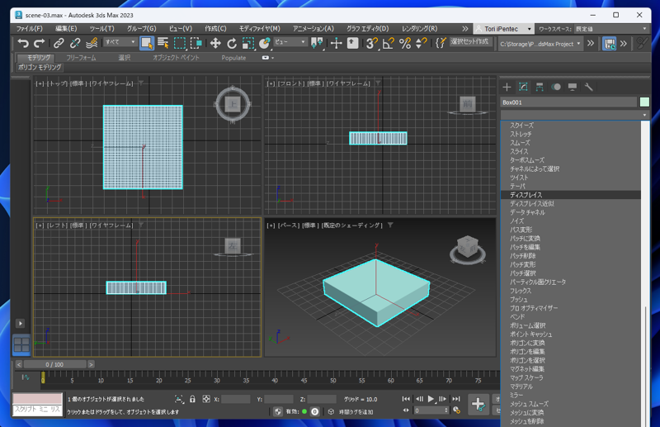This screenshot has width=660, height=427.
Task: Pick the Select and Move tool
Action: coord(215,43)
